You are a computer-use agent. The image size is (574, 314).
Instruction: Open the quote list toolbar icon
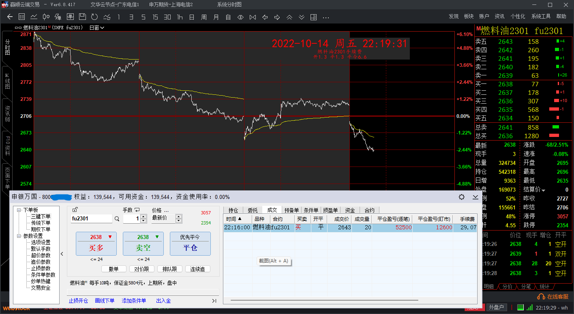22,17
